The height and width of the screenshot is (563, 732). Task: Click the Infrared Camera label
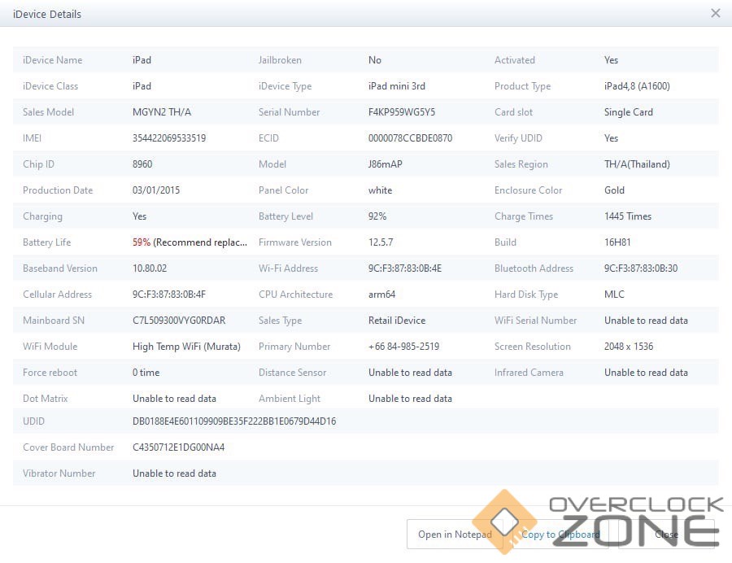click(x=529, y=373)
